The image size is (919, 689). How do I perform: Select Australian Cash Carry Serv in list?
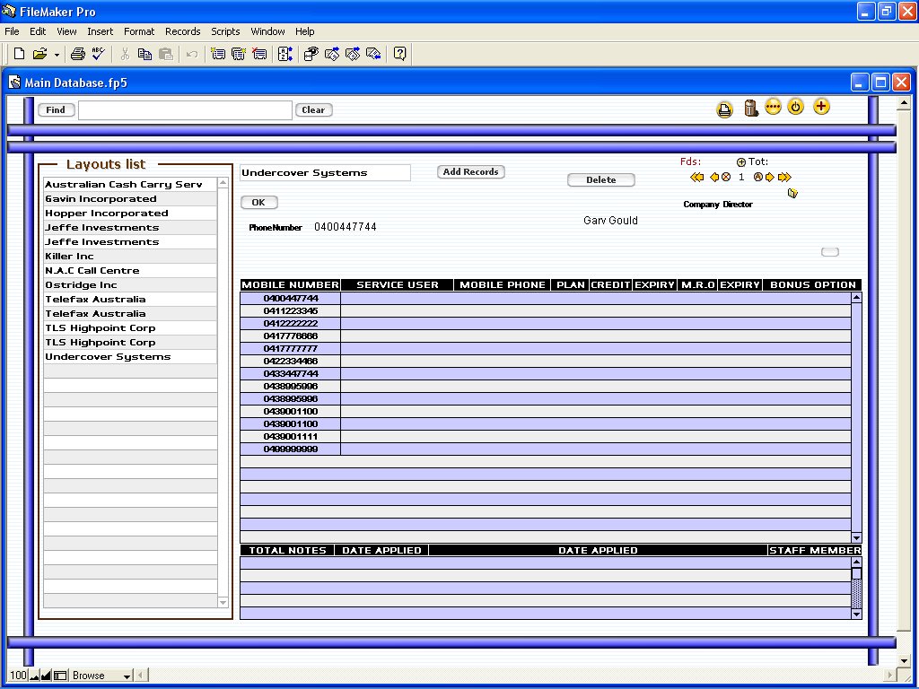click(x=130, y=184)
